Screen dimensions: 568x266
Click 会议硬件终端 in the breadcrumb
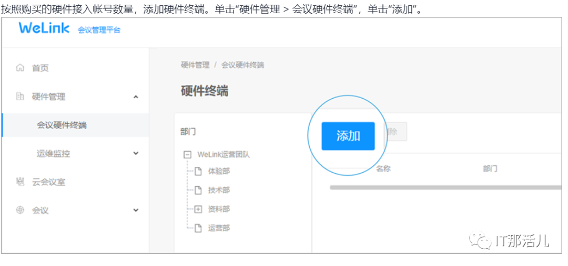tap(242, 65)
